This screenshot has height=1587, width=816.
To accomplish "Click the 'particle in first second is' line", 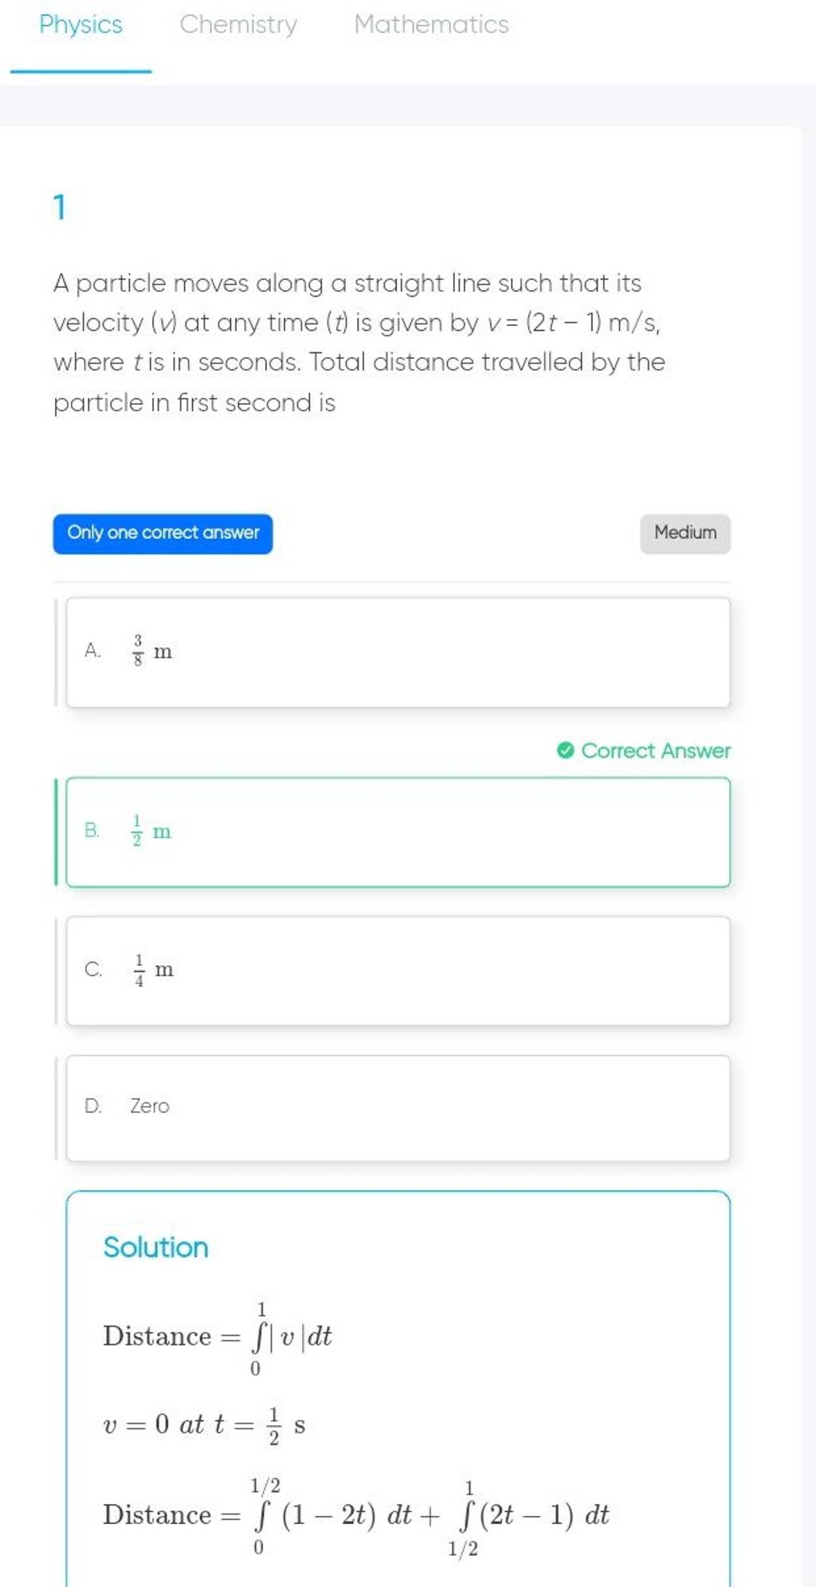I will 194,403.
